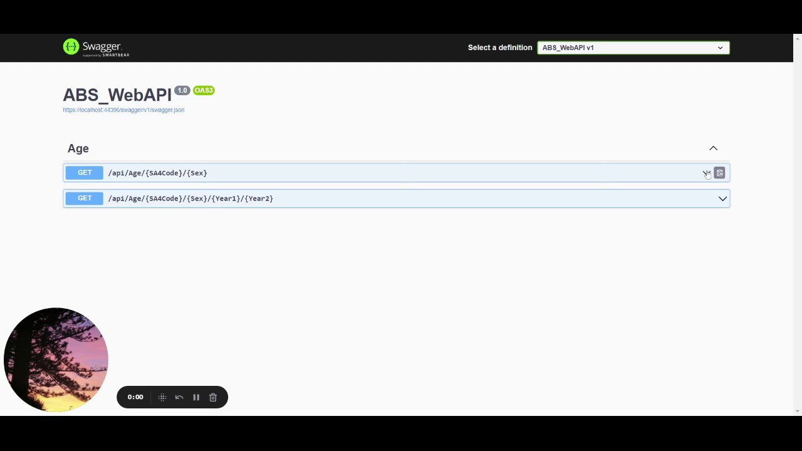802x451 pixels.
Task: Click the GET button for /api/Age/{SA4Code}/{Sex}
Action: coord(85,173)
